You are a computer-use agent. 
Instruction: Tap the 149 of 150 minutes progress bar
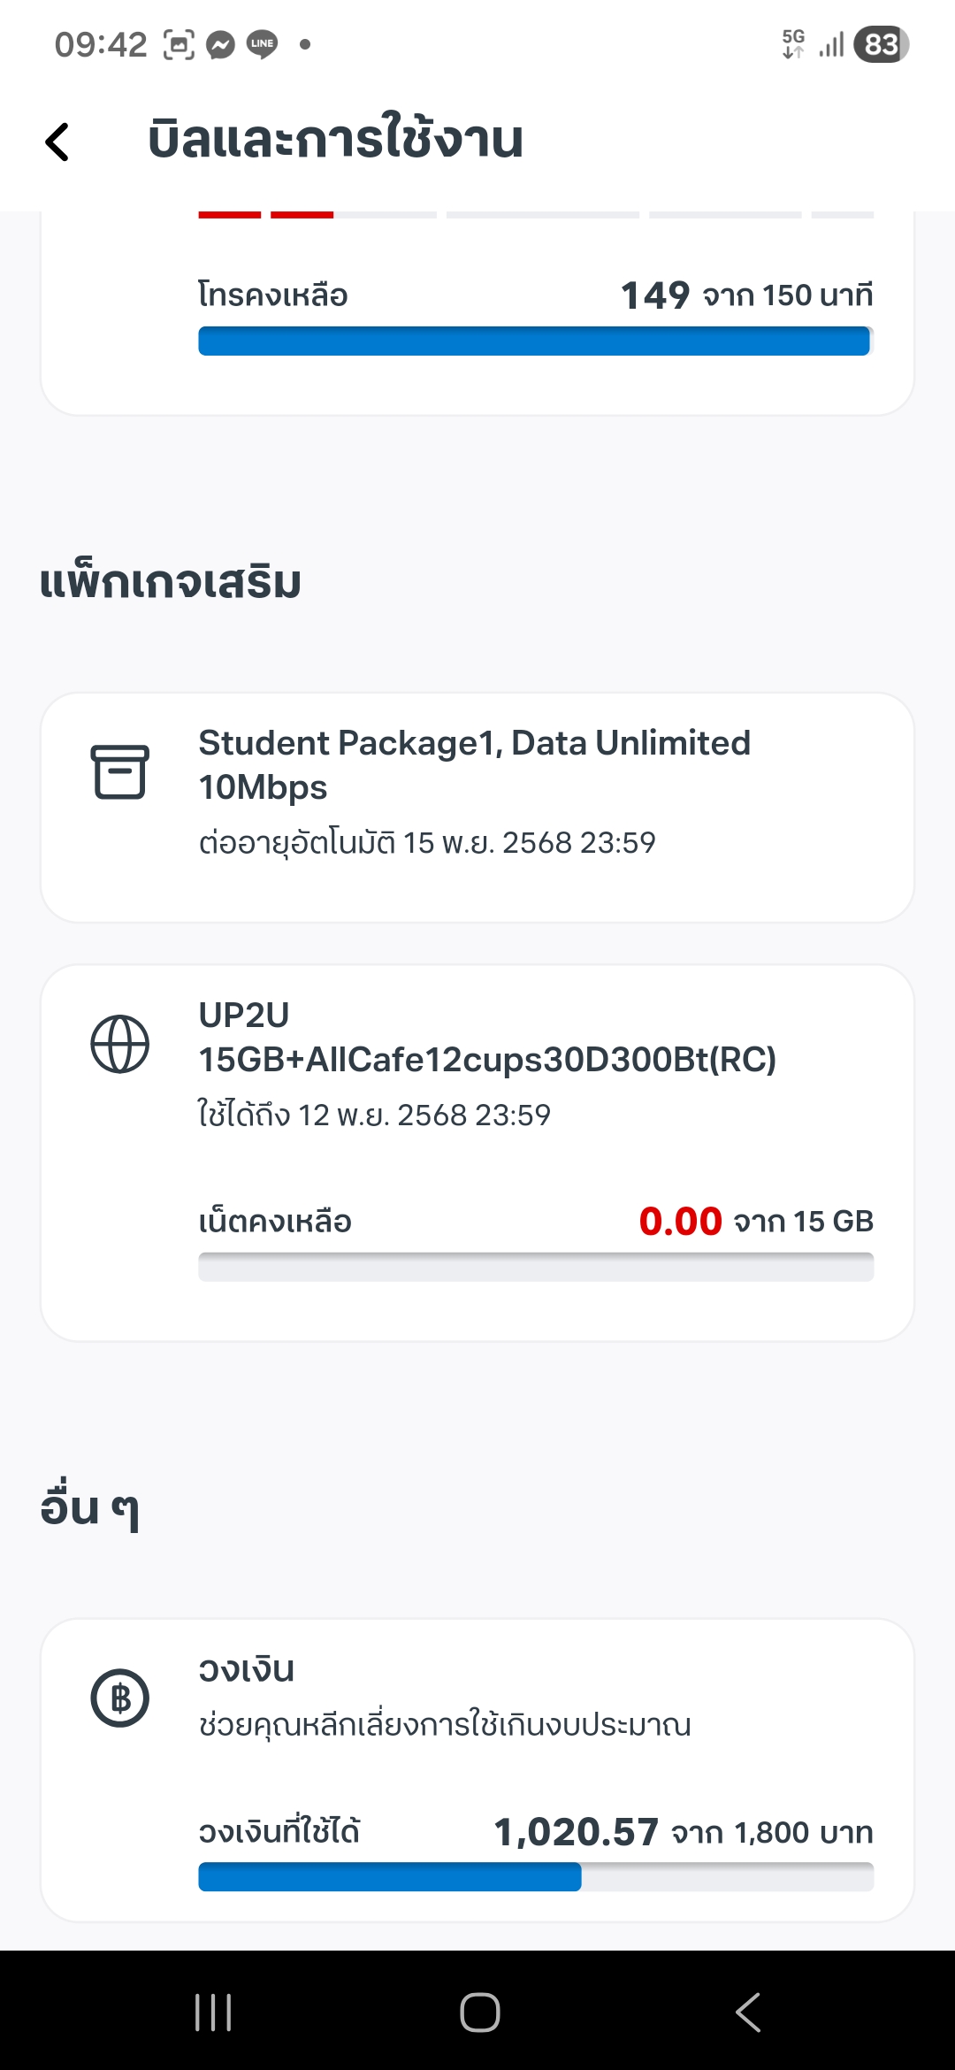(535, 341)
